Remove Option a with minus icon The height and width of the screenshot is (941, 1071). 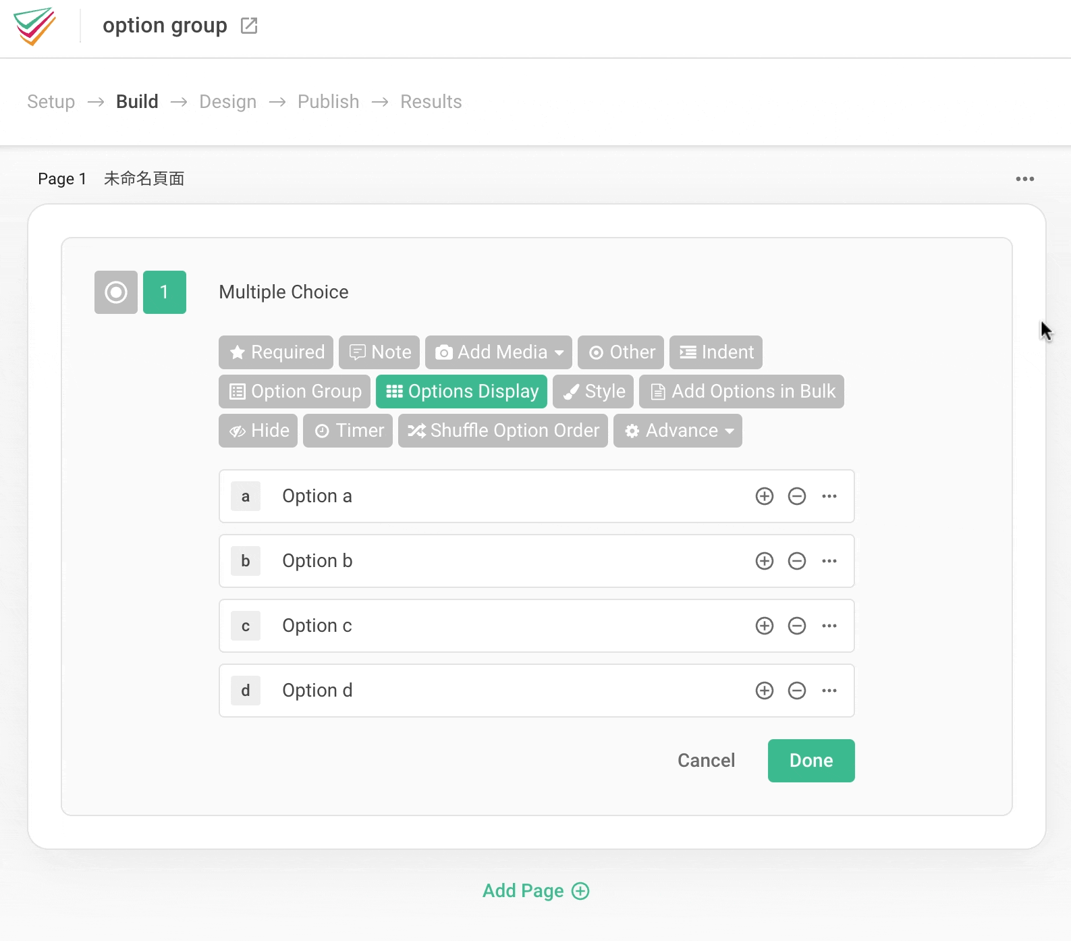coord(797,496)
